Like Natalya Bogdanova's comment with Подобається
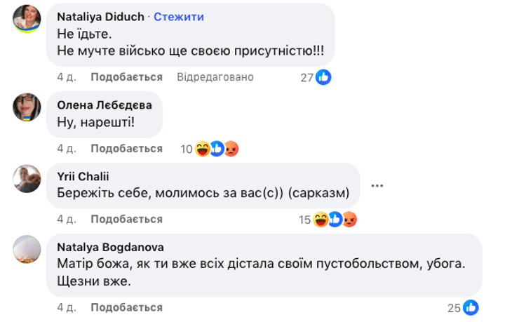Screen dimensions: 519x322 (x=126, y=307)
